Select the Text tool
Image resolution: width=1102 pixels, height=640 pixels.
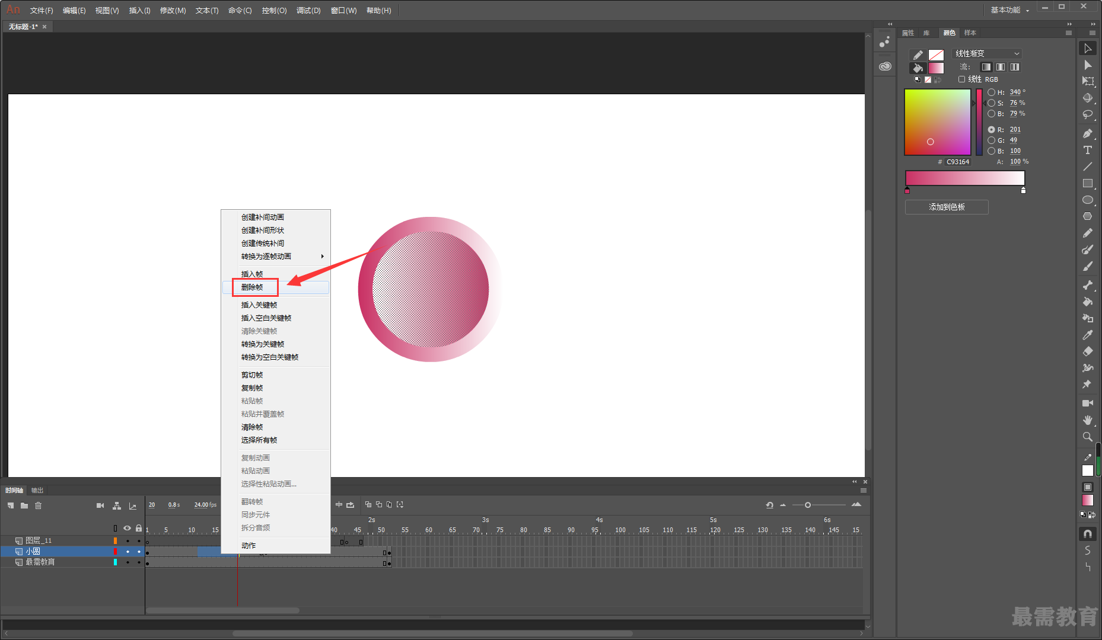[1088, 150]
